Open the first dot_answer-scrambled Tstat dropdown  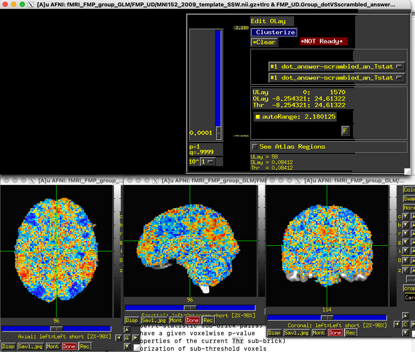point(337,67)
